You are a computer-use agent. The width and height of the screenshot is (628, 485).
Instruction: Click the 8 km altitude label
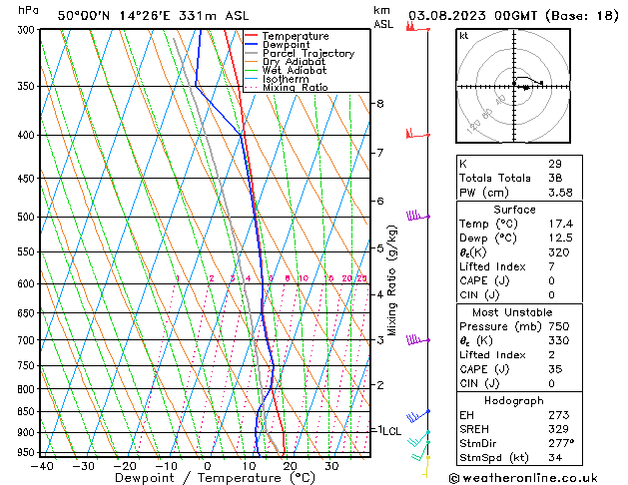pos(380,104)
